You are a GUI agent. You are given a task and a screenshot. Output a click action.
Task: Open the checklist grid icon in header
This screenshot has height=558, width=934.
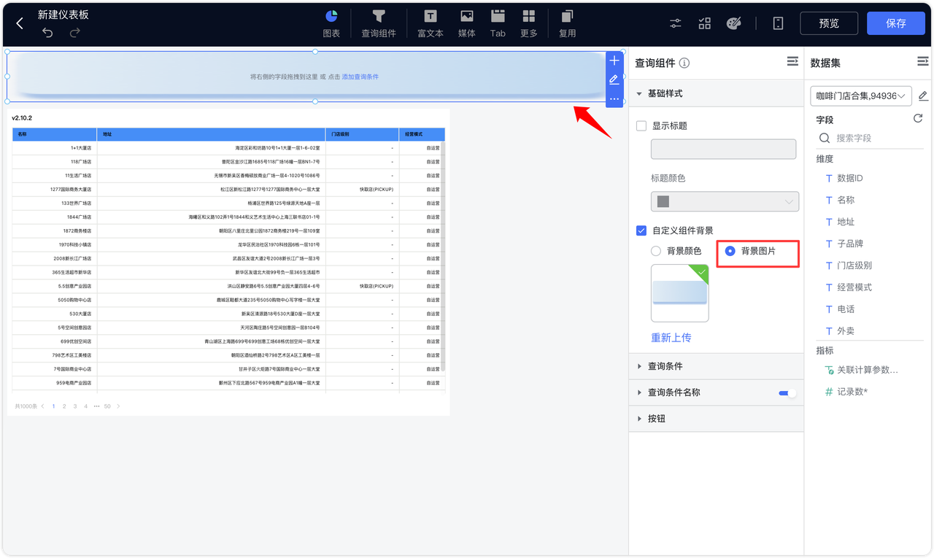click(x=705, y=23)
